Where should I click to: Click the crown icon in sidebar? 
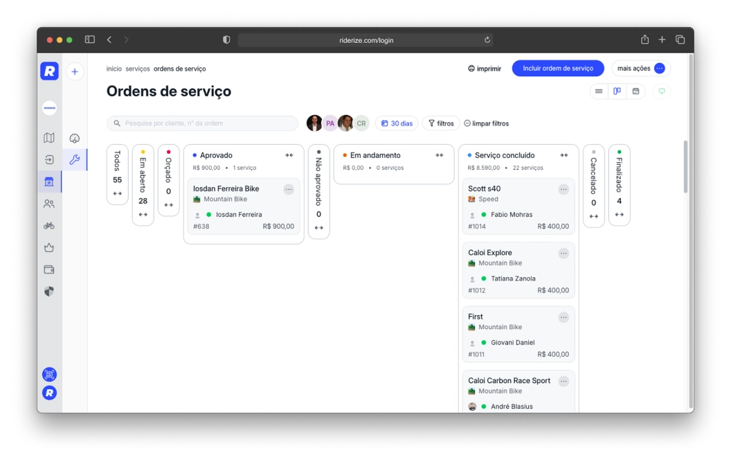pyautogui.click(x=49, y=247)
